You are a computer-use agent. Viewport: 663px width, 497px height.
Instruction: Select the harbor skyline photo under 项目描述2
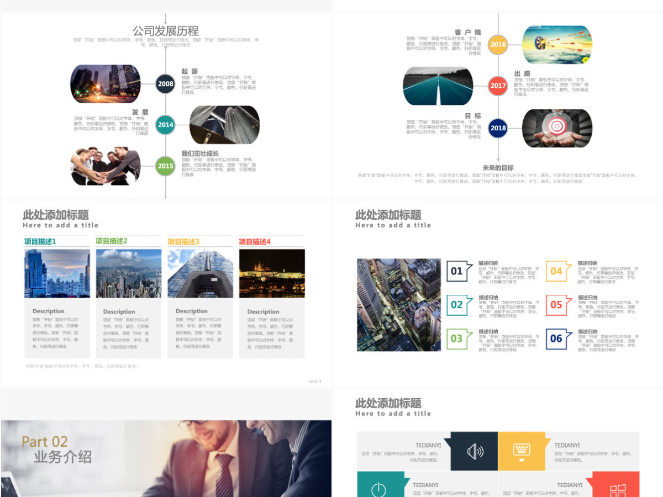[129, 273]
